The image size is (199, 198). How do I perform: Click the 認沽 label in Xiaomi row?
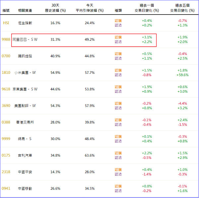(118, 75)
